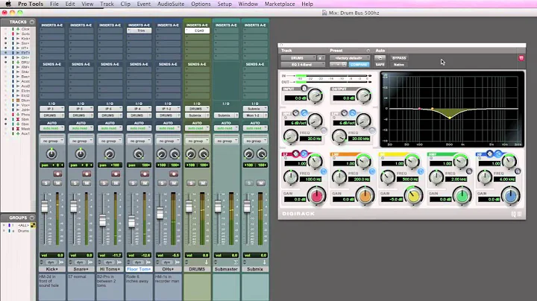Click the Submix track output window icon

(264, 262)
